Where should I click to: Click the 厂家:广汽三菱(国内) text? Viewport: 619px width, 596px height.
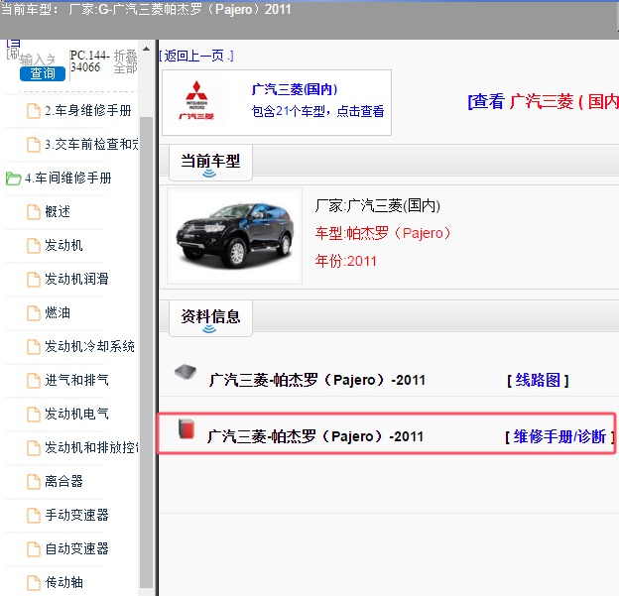[378, 205]
